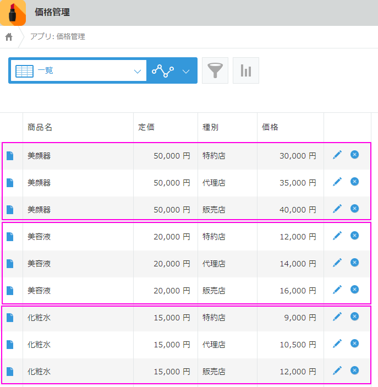Delete the 美容液 14,000 円 record
The height and width of the screenshot is (387, 378).
point(354,263)
